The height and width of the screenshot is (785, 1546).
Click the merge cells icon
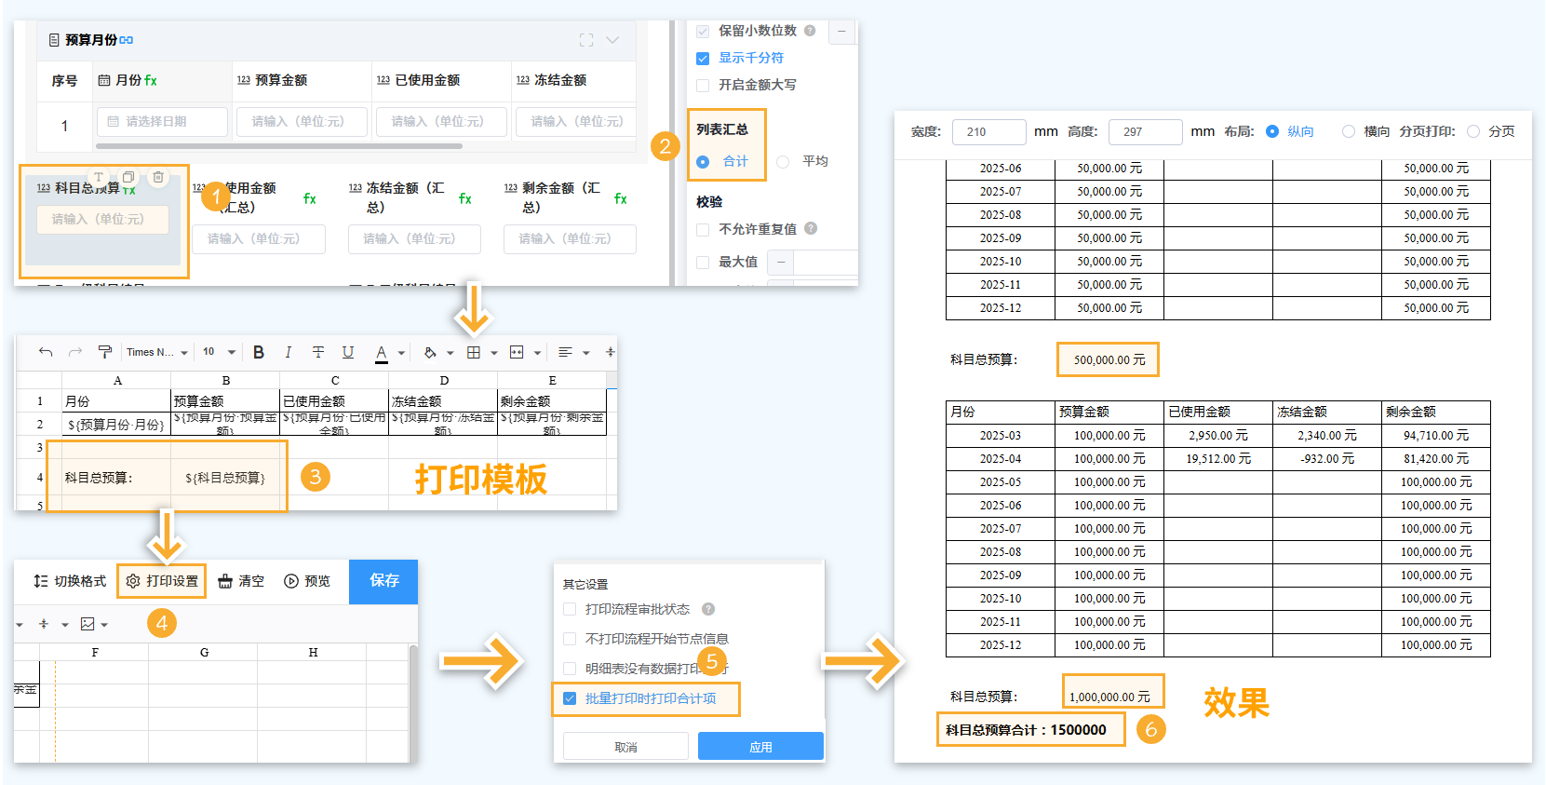click(517, 352)
